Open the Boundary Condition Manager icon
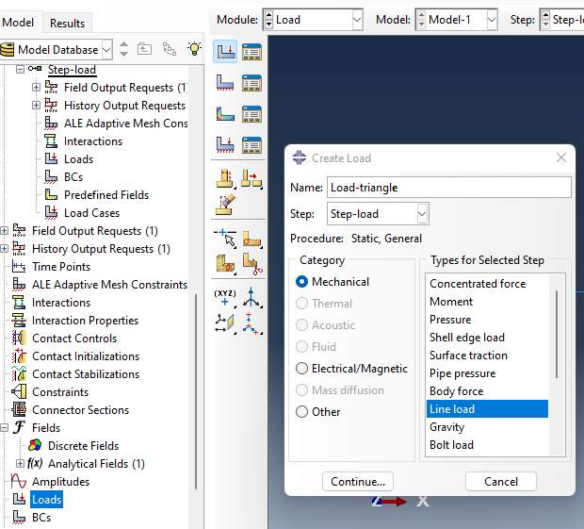The image size is (584, 529). pyautogui.click(x=251, y=83)
